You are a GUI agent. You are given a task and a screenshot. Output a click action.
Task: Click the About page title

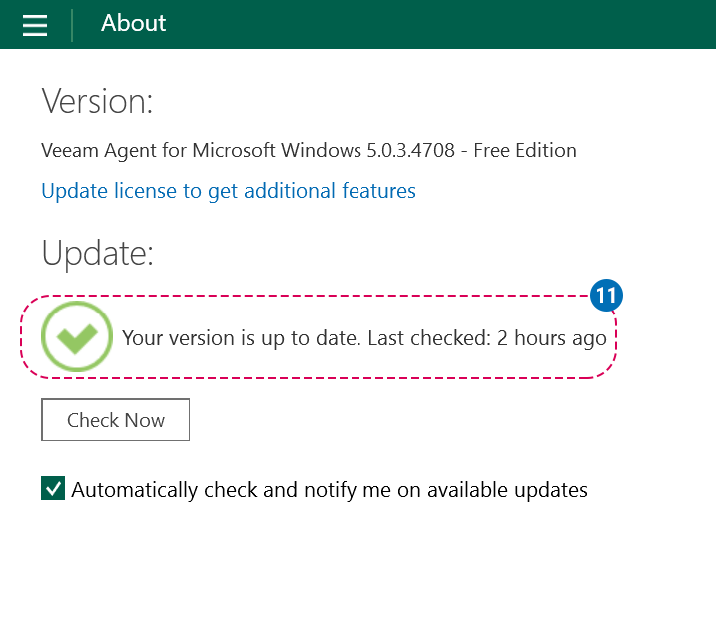tap(134, 23)
